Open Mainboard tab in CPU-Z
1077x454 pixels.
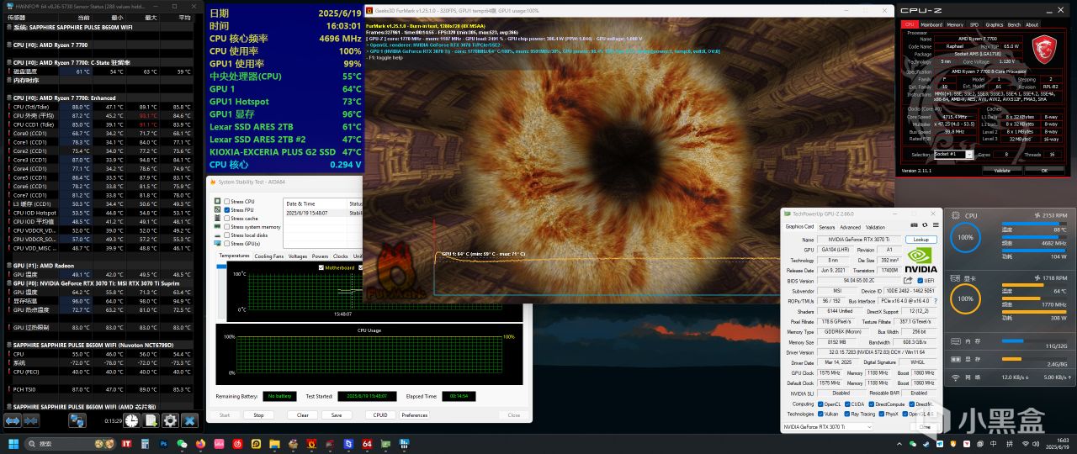pos(931,24)
